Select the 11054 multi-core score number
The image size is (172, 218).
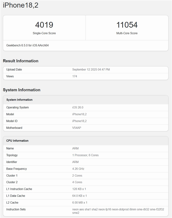pyautogui.click(x=127, y=25)
